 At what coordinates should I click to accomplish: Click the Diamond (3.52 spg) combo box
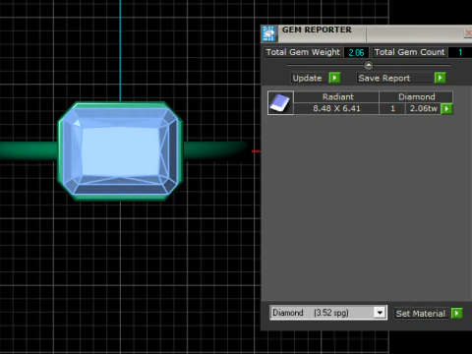coord(328,313)
